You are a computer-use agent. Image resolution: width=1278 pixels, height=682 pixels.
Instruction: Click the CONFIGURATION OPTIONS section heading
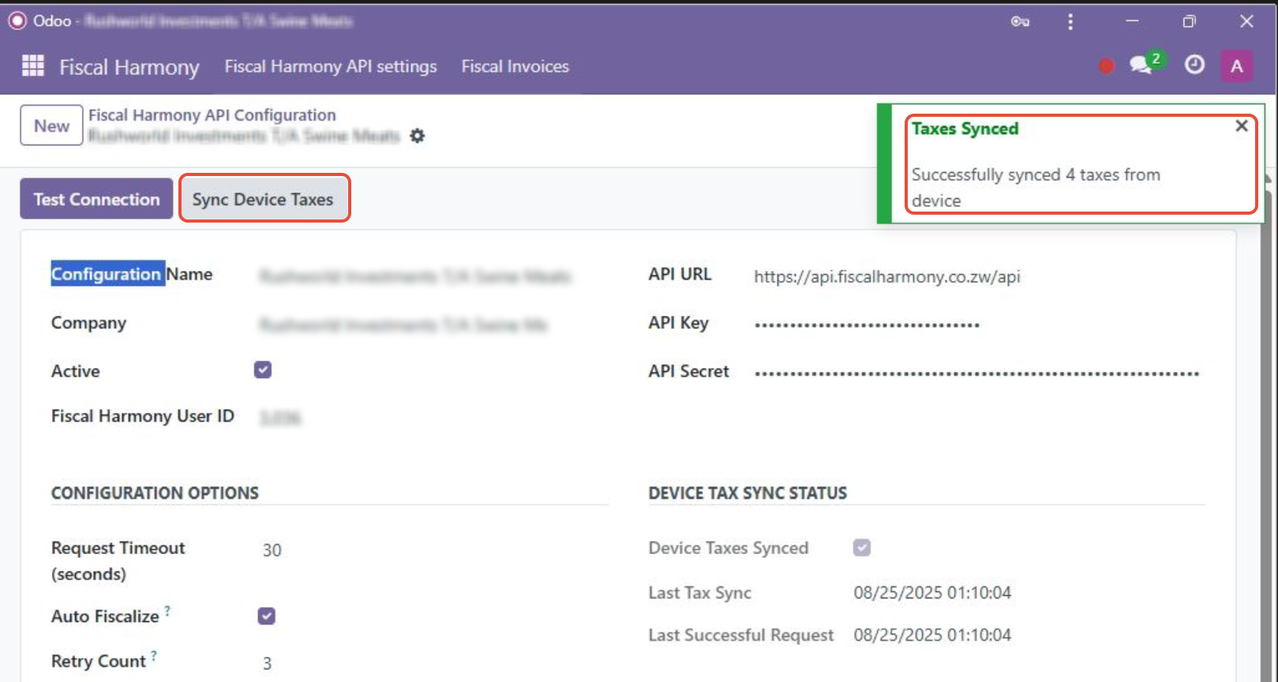(155, 493)
